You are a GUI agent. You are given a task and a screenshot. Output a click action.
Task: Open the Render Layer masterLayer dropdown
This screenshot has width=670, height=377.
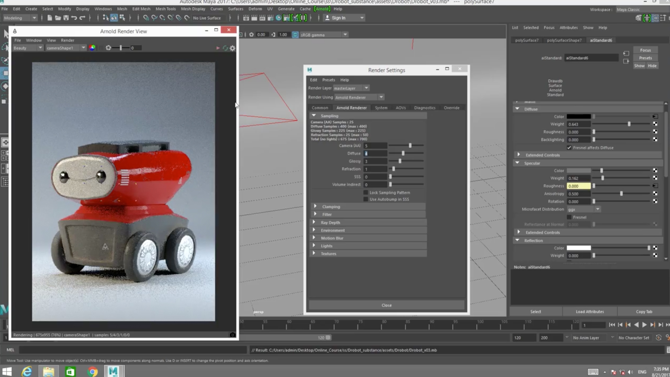coord(351,88)
